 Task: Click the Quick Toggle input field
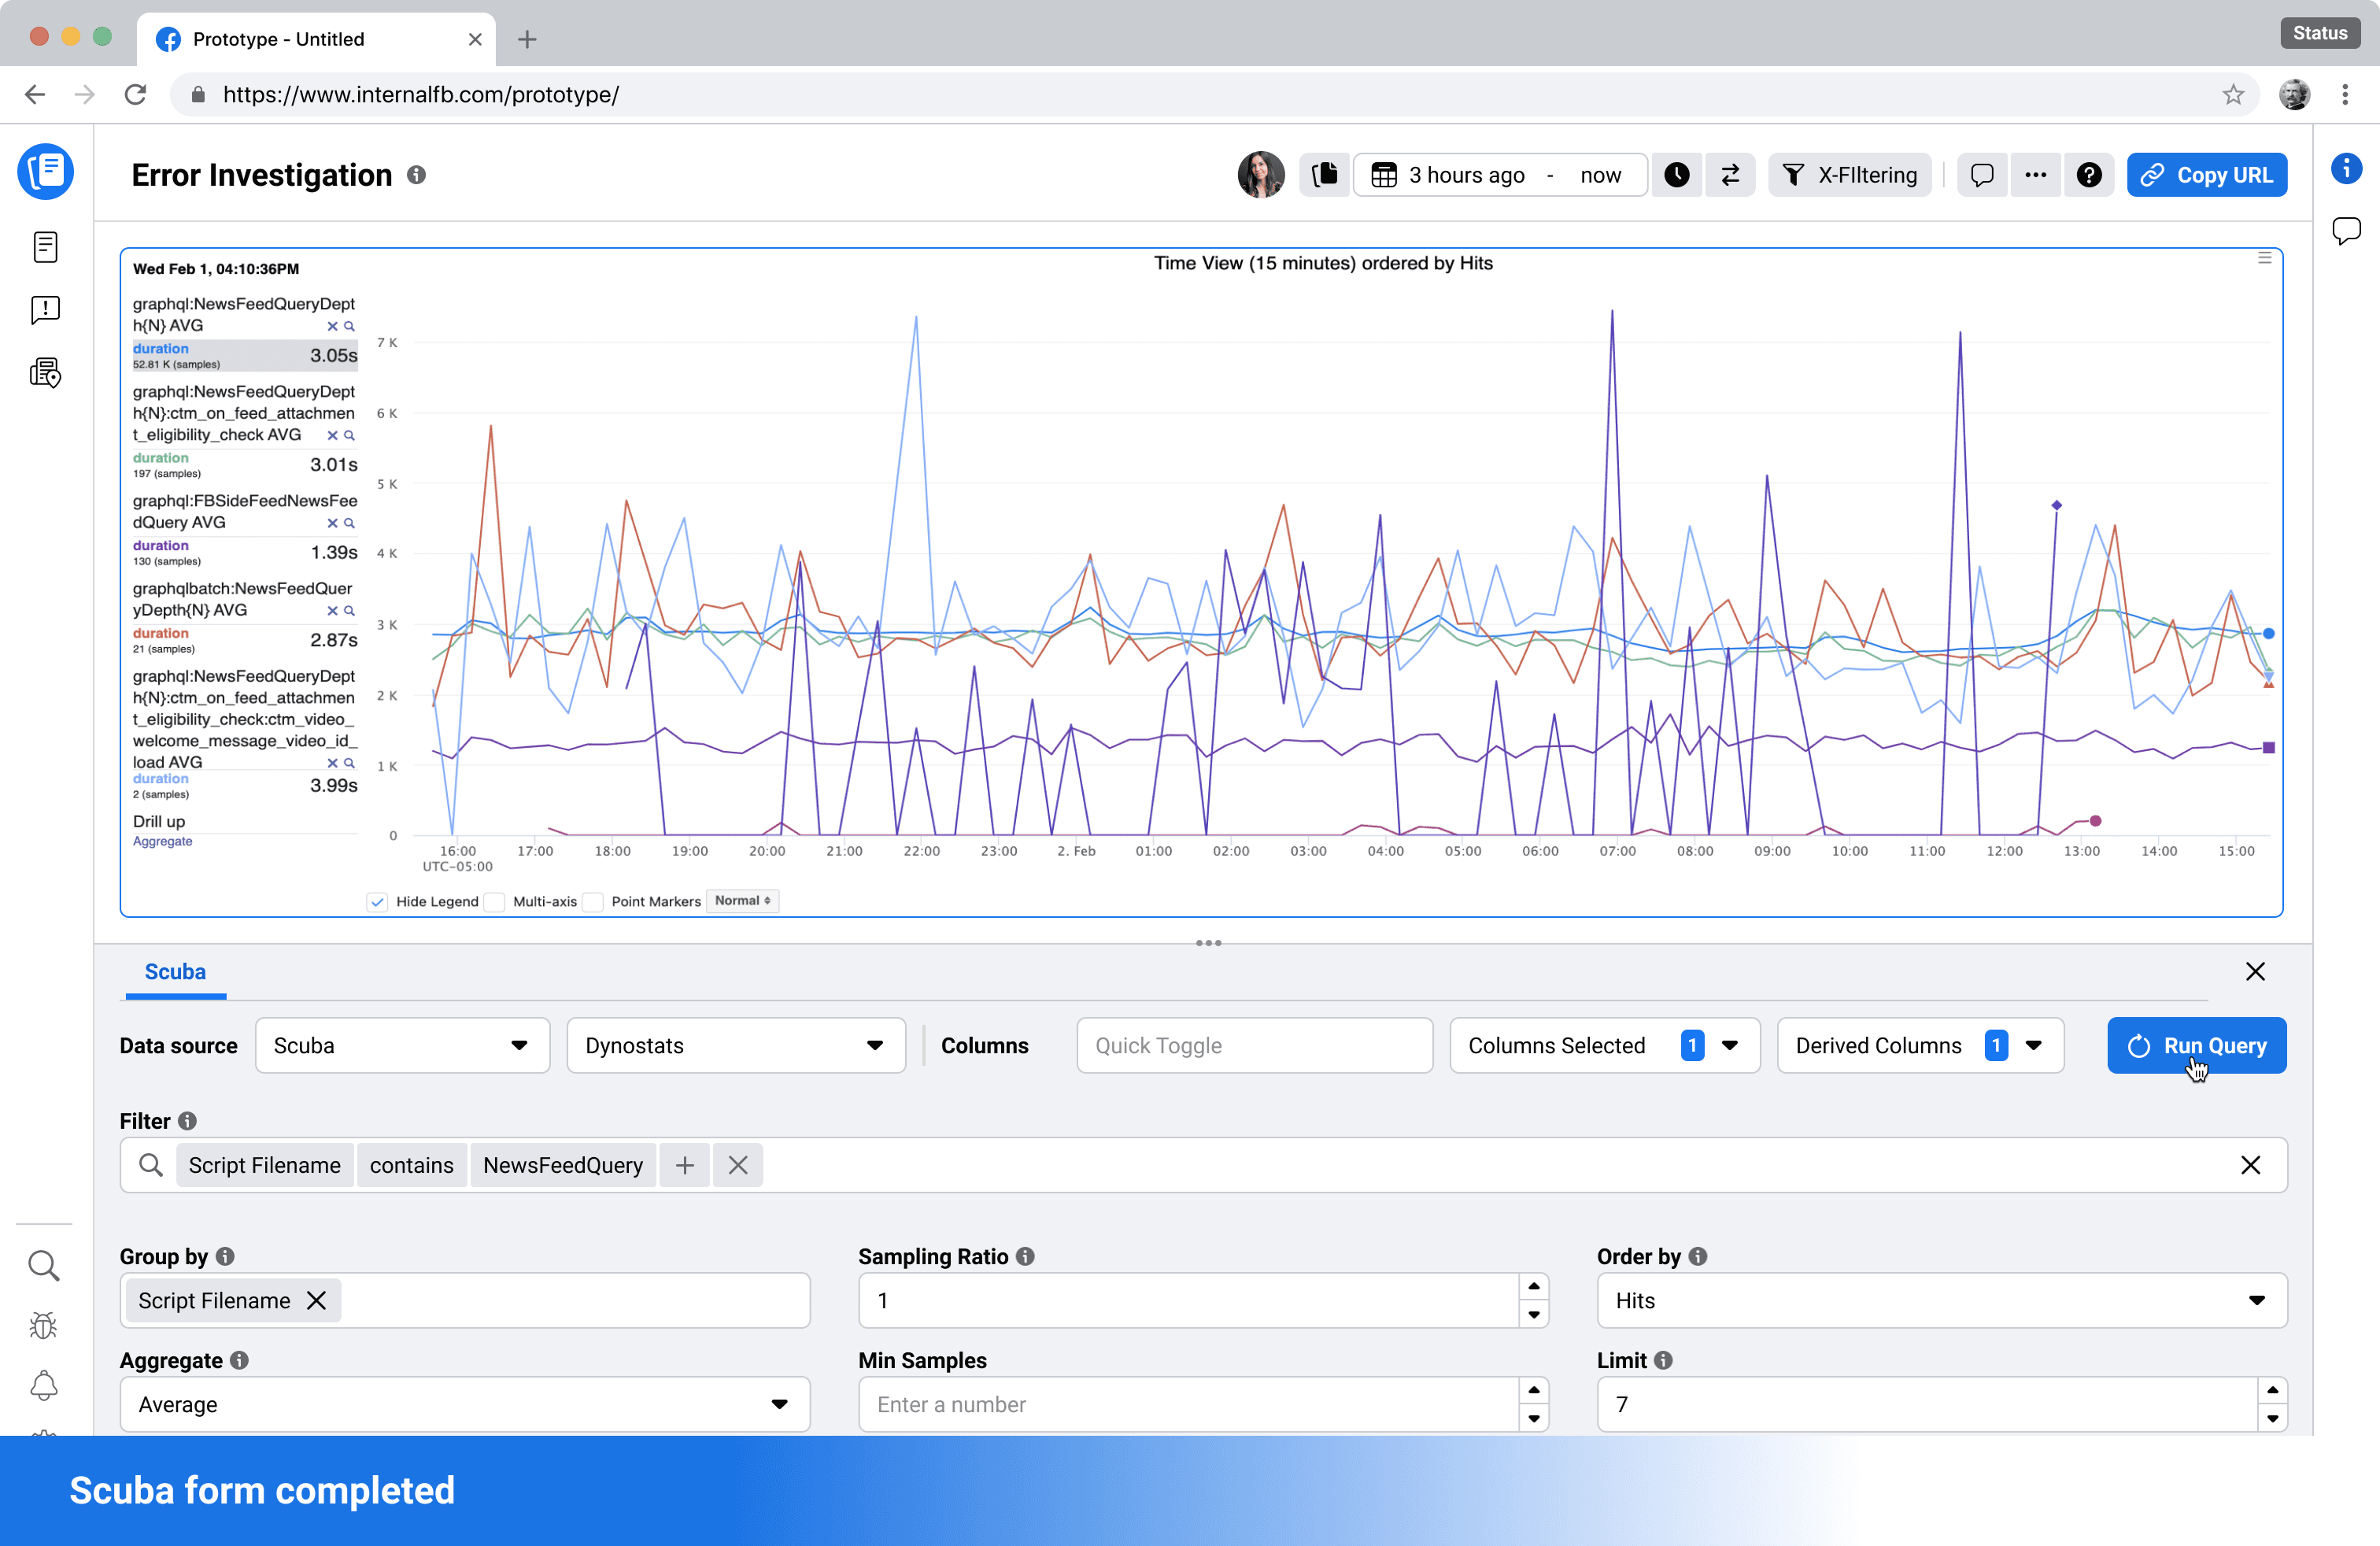[1254, 1046]
